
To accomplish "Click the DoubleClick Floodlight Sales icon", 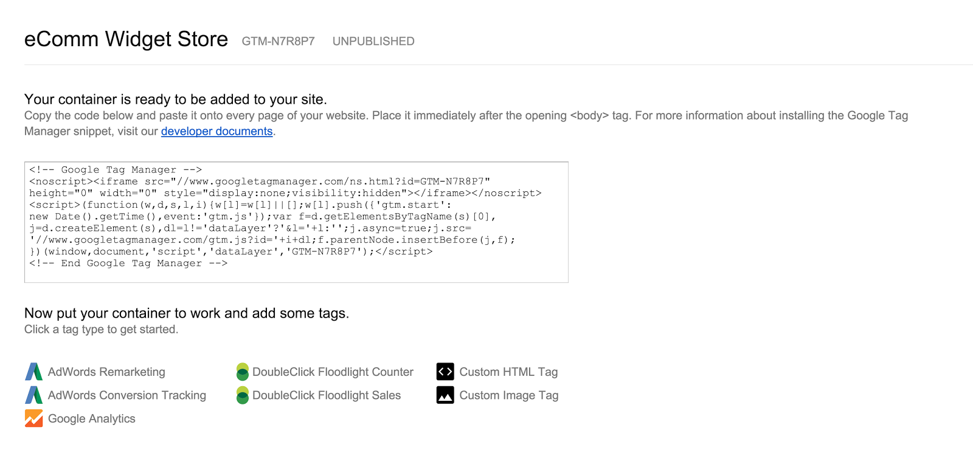I will [243, 395].
